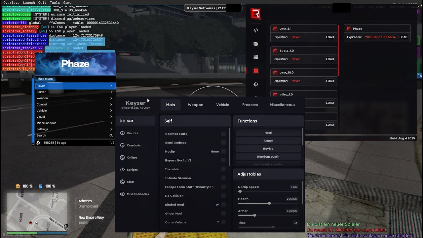The width and height of the screenshot is (423, 238).
Task: Expand the Miscellaneous submenu arrow in Phaze
Action: (111, 123)
